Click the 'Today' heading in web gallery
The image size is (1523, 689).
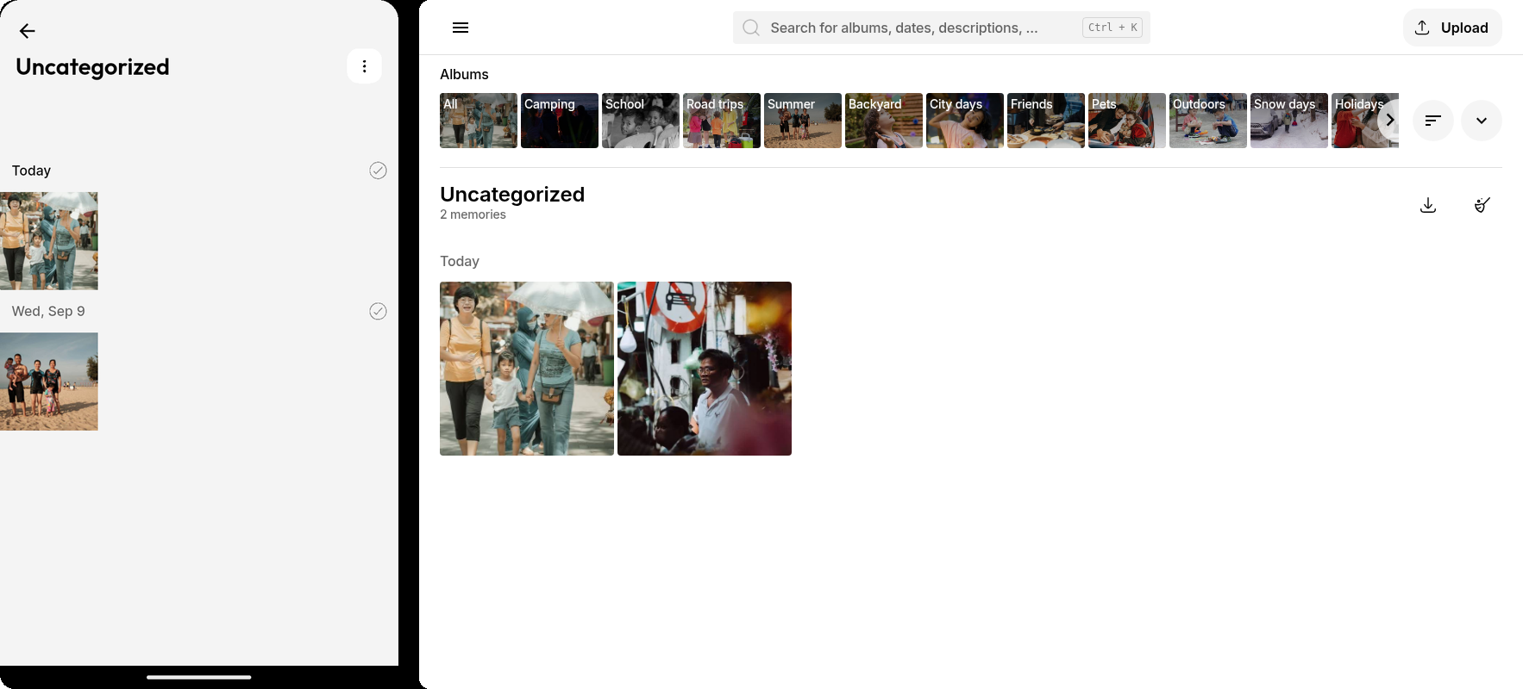(460, 261)
